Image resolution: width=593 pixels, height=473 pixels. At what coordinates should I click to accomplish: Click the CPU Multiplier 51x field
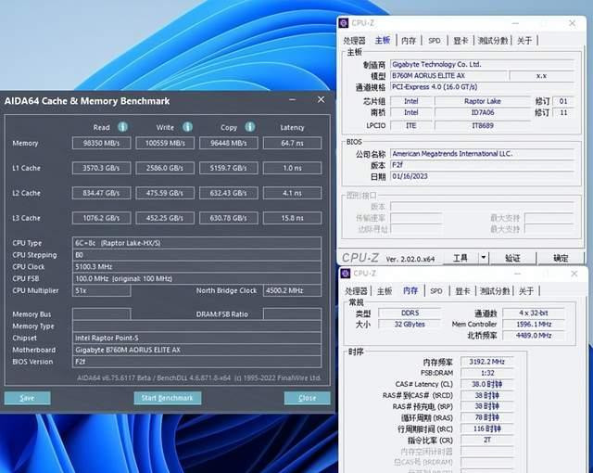click(101, 290)
